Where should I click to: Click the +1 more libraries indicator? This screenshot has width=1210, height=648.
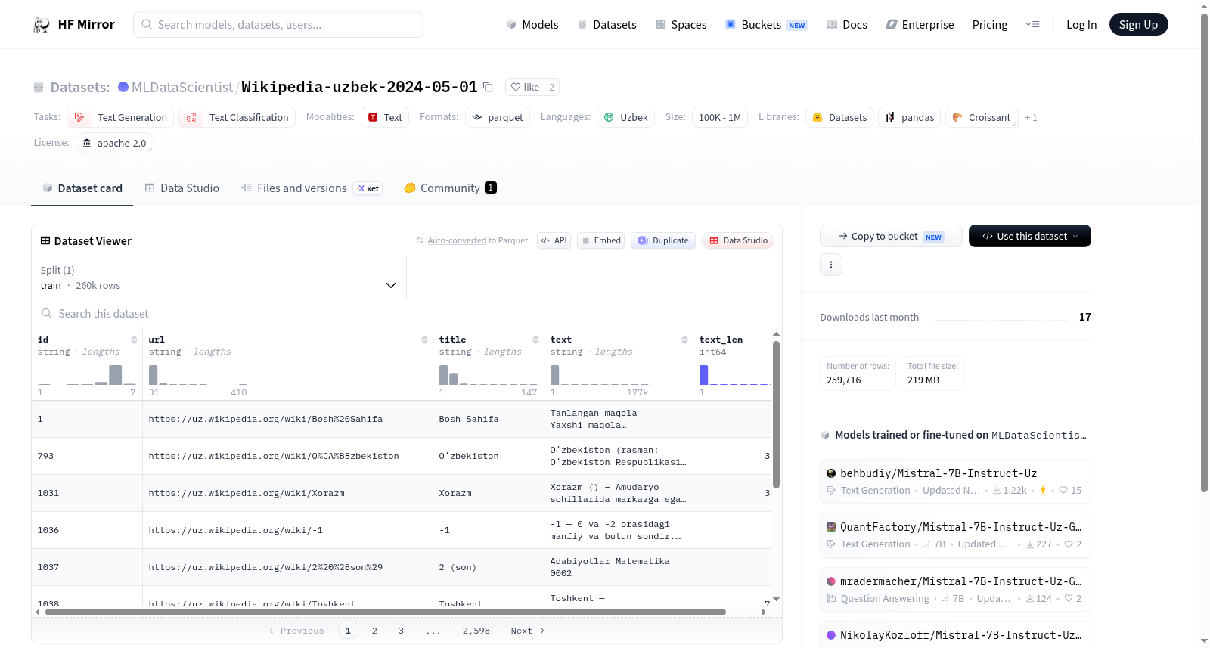click(1031, 118)
